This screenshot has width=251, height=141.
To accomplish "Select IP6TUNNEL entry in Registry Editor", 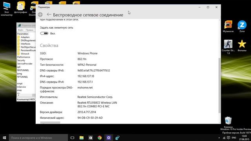I will pyautogui.click(x=23, y=70).
